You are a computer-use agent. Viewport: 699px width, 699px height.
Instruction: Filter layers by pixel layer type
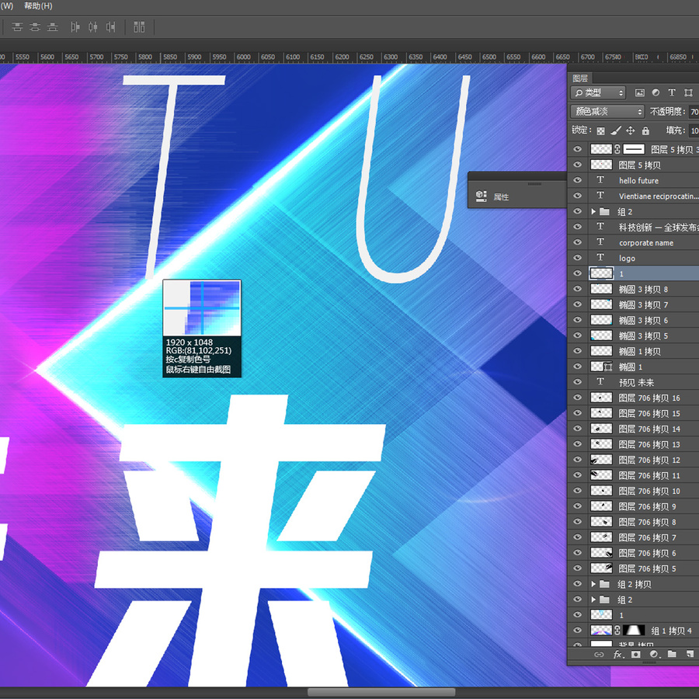[x=640, y=92]
